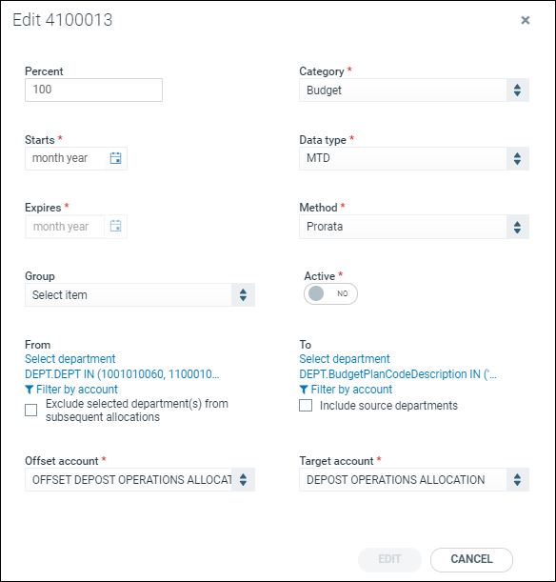Click the Target account selector arrows

(517, 479)
